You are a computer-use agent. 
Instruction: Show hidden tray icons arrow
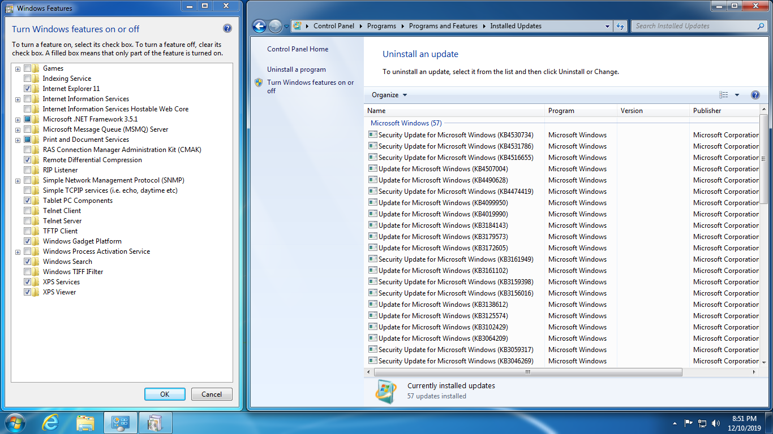pyautogui.click(x=675, y=423)
